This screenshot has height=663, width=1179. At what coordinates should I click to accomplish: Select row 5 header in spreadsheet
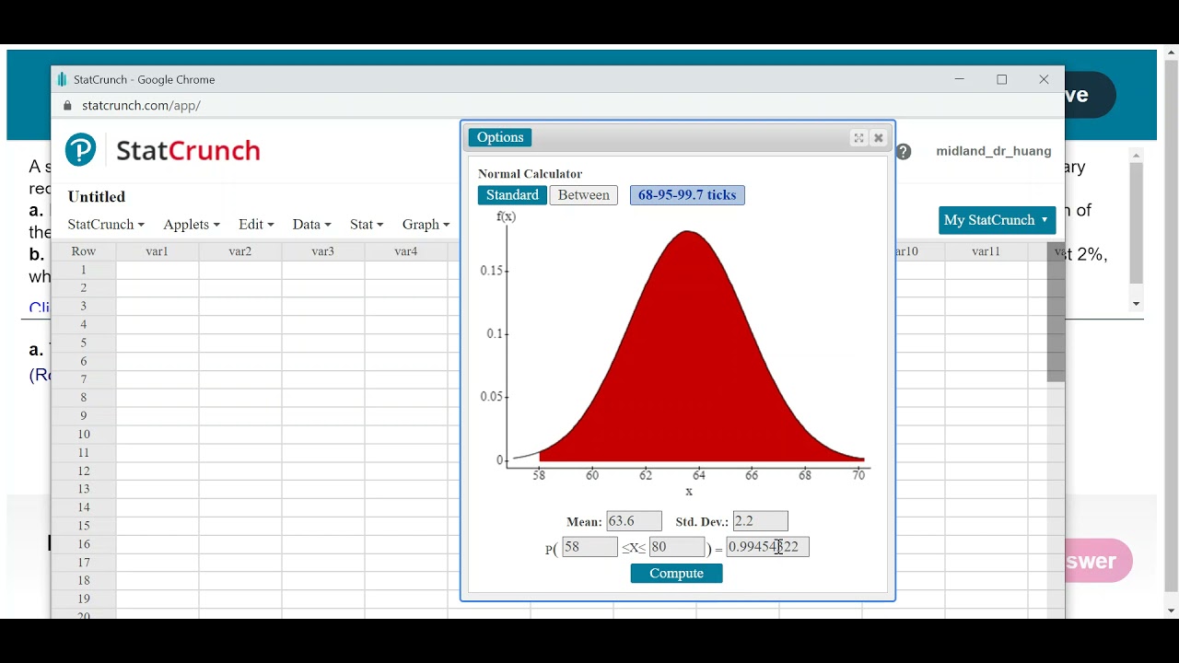(84, 343)
